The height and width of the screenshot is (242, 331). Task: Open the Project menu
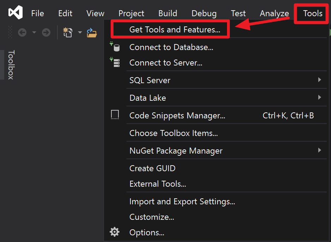click(x=131, y=13)
